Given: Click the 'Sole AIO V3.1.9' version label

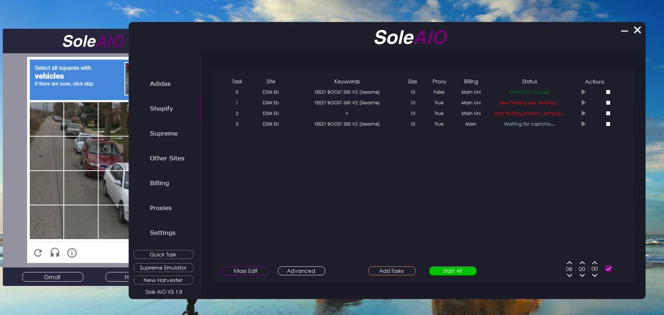Looking at the screenshot, I should (x=163, y=292).
